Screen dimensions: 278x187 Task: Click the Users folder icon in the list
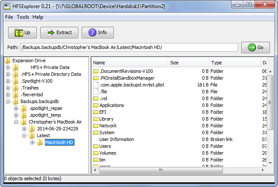coord(96,146)
